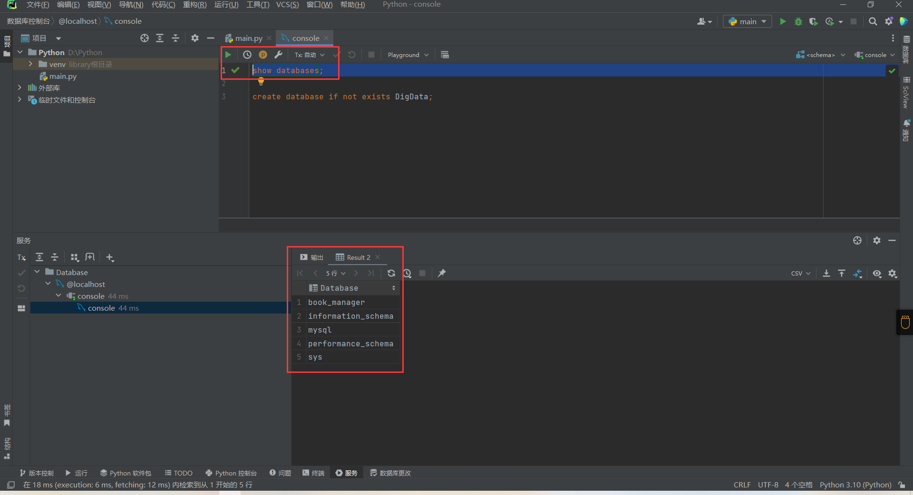Open the 导航(N) menu
This screenshot has width=913, height=495.
tap(131, 5)
